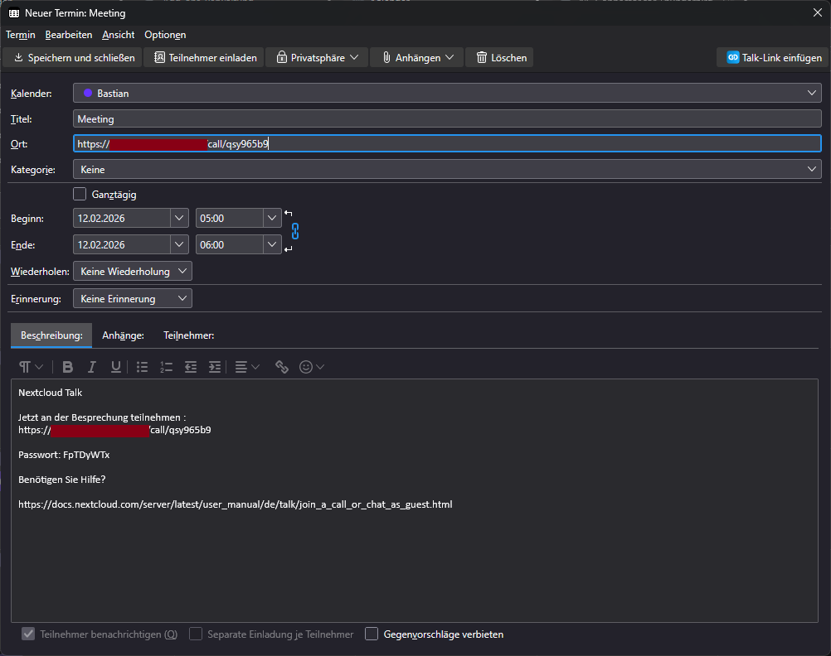The height and width of the screenshot is (656, 831).
Task: Insert a Talk link via Talk-Link einfügen
Action: tap(773, 58)
